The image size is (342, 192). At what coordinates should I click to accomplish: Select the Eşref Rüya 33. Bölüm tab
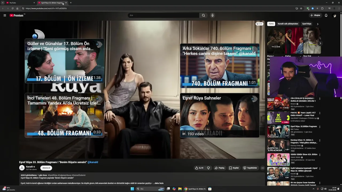[x=52, y=3]
